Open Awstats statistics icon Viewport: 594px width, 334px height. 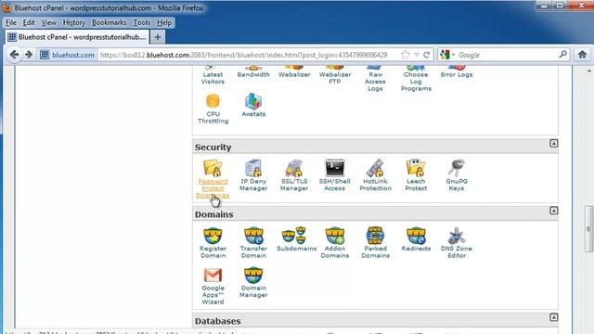pos(253,101)
